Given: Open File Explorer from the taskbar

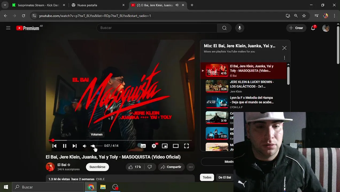Looking at the screenshot, I should tap(103, 187).
